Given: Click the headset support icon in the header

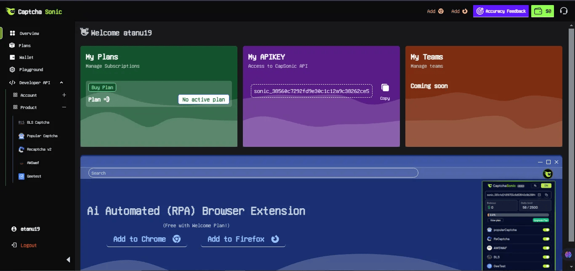Looking at the screenshot, I should click(x=564, y=11).
